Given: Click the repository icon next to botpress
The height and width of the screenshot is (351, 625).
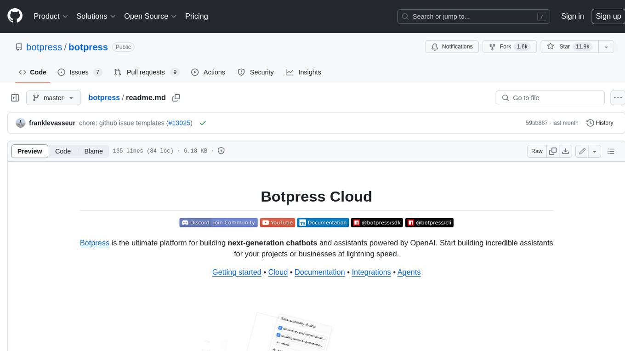Looking at the screenshot, I should pos(19,47).
